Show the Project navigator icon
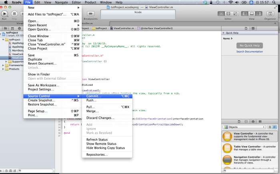The width and height of the screenshot is (280, 174). (5, 28)
